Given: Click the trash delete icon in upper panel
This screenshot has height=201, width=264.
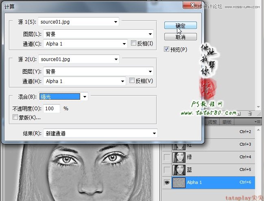Looking at the screenshot, I should (x=250, y=114).
